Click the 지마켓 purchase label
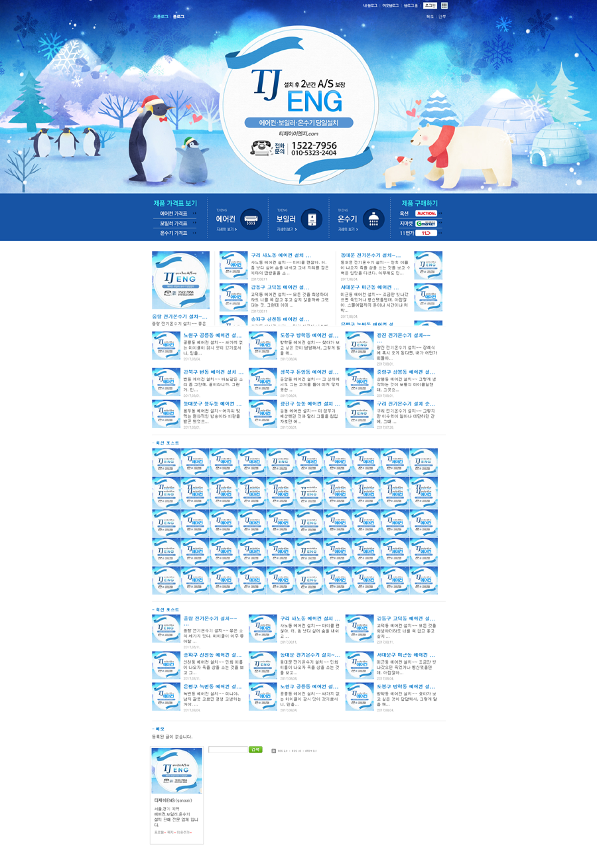The image size is (597, 868). click(x=406, y=224)
